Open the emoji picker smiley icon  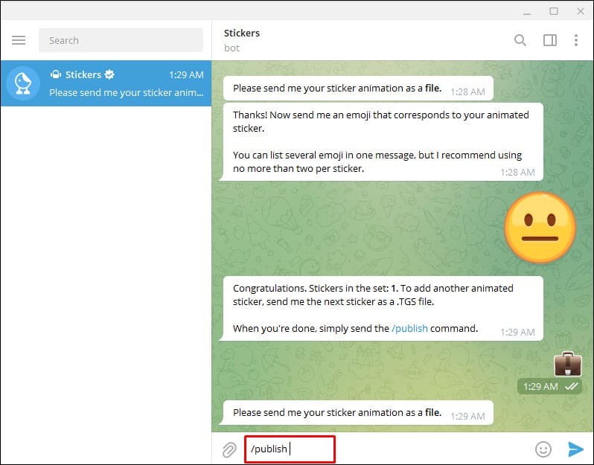[543, 449]
